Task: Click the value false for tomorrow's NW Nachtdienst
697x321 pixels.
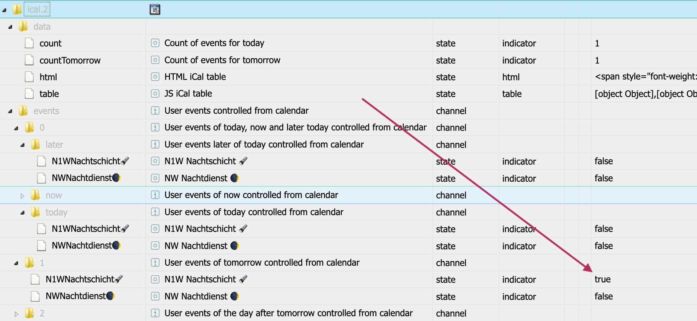Action: pos(604,296)
